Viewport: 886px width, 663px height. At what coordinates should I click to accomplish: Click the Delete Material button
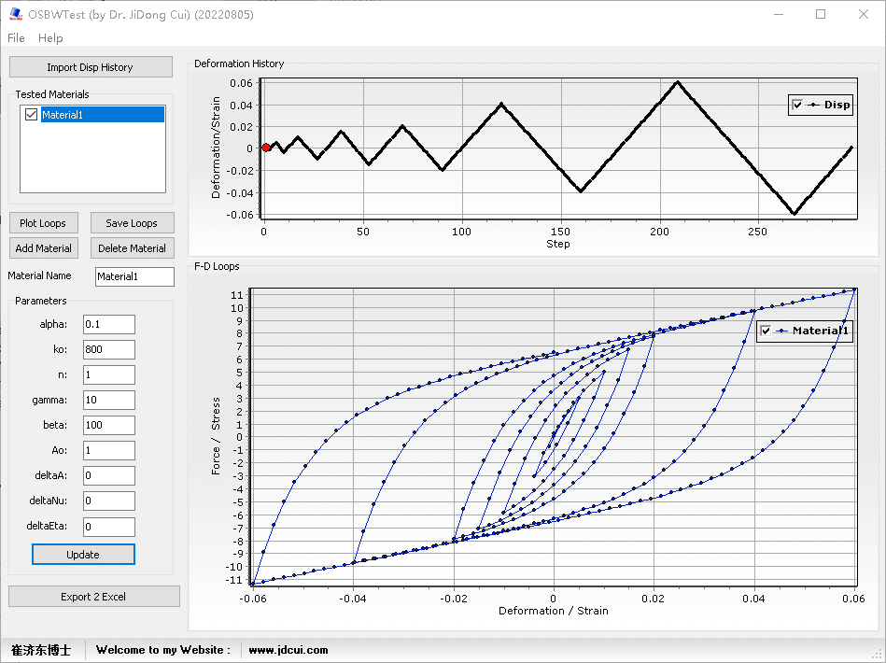(x=133, y=248)
